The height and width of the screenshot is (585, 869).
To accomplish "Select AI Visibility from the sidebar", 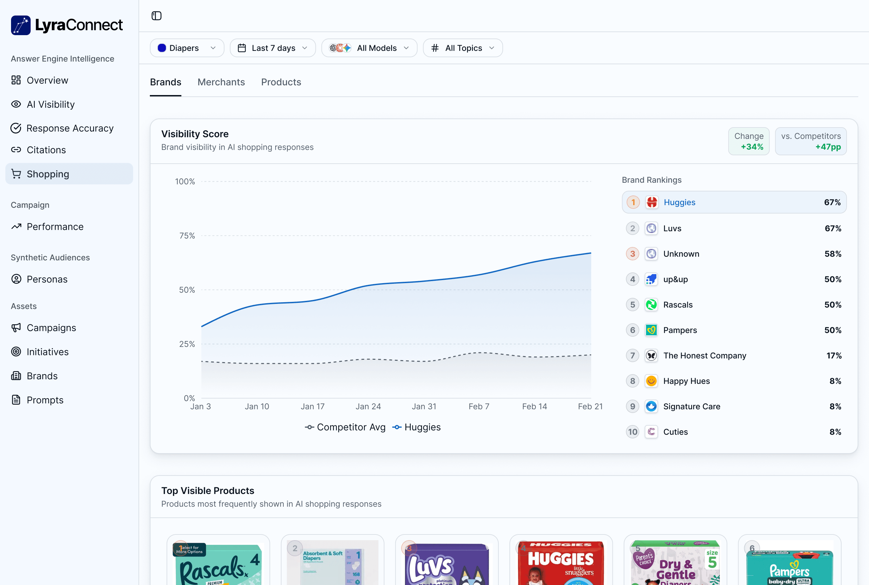I will [50, 104].
